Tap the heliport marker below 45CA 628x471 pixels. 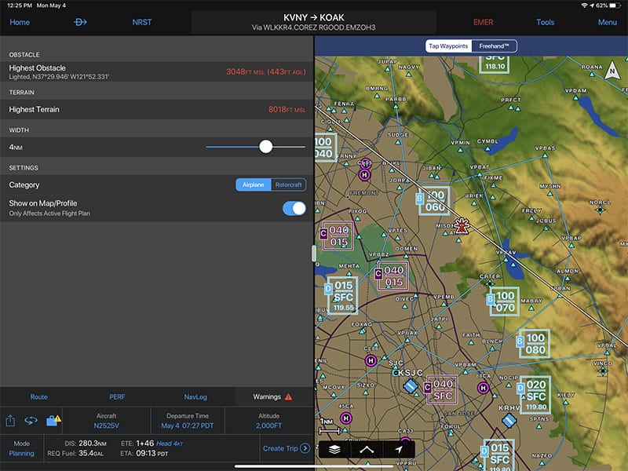[x=346, y=418]
